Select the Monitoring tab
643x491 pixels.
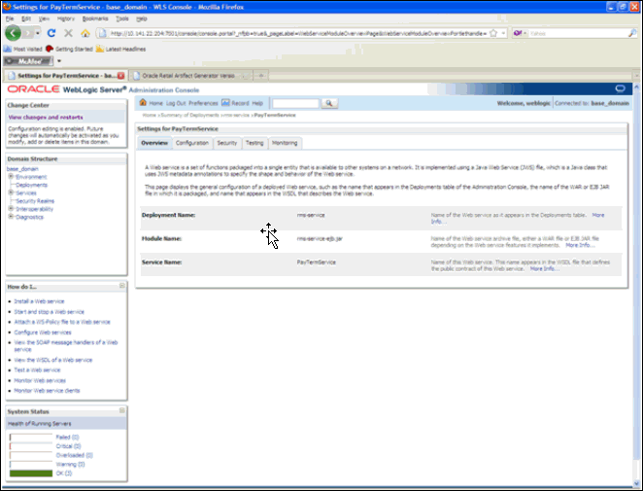(x=285, y=143)
